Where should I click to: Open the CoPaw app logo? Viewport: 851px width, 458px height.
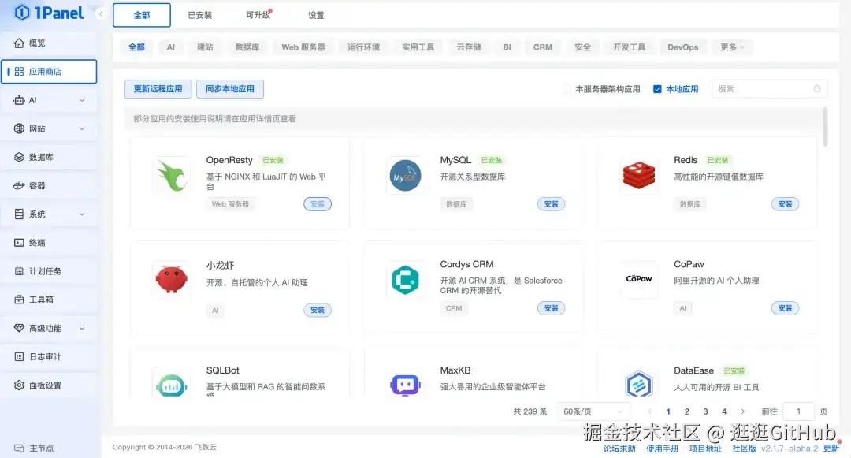pos(639,279)
